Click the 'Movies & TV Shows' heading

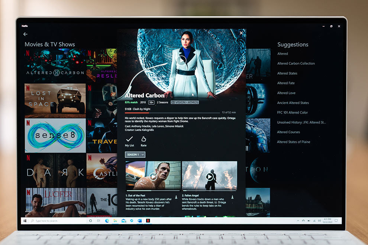click(x=50, y=44)
